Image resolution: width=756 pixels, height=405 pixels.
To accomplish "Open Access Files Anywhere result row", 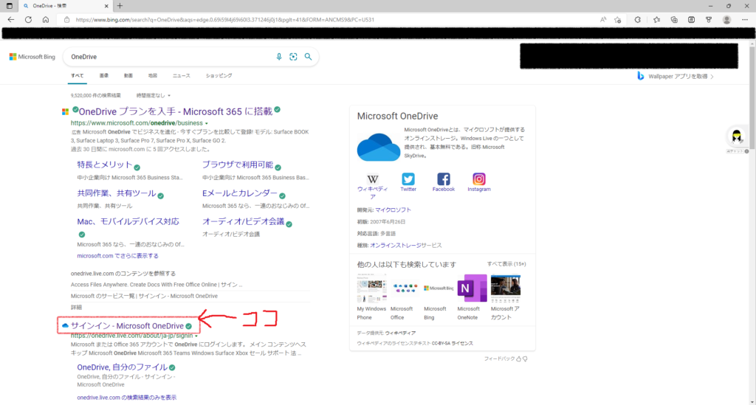I will tap(157, 285).
